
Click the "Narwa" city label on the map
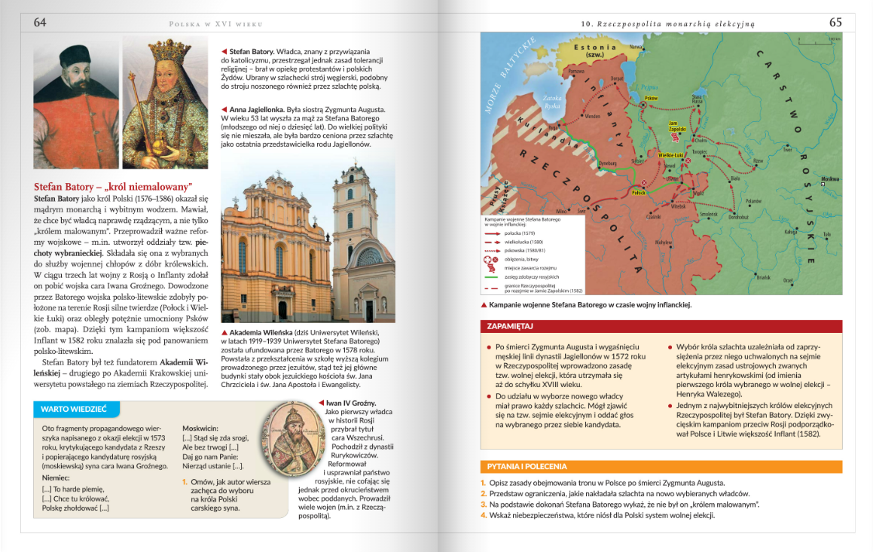(635, 47)
